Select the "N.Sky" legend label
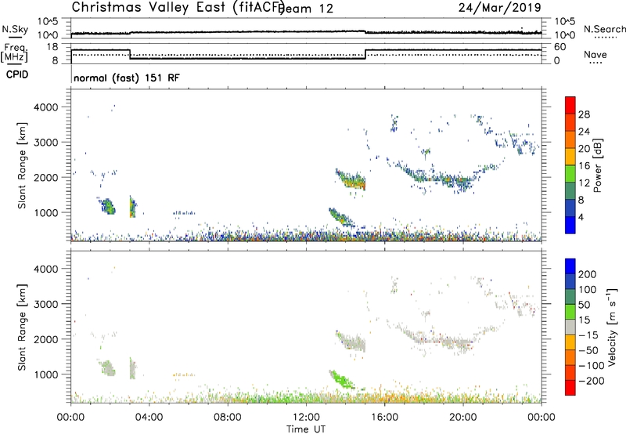 (x=15, y=29)
